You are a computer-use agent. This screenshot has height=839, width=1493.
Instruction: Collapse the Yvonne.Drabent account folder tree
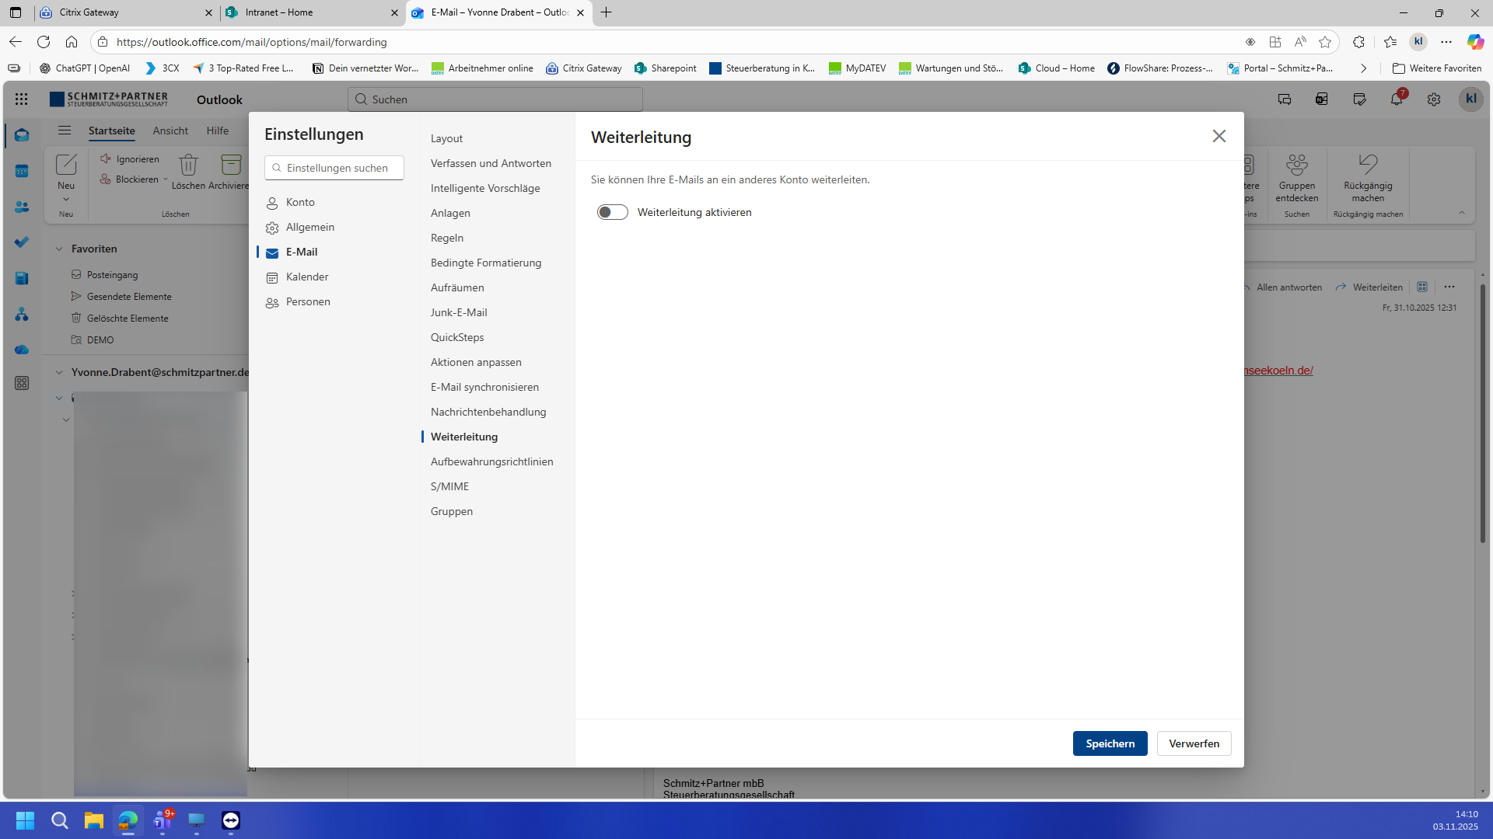coord(59,372)
